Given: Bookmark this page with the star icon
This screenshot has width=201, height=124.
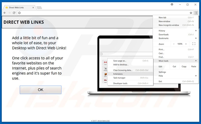Looking at the screenshot, I should pyautogui.click(x=191, y=13).
